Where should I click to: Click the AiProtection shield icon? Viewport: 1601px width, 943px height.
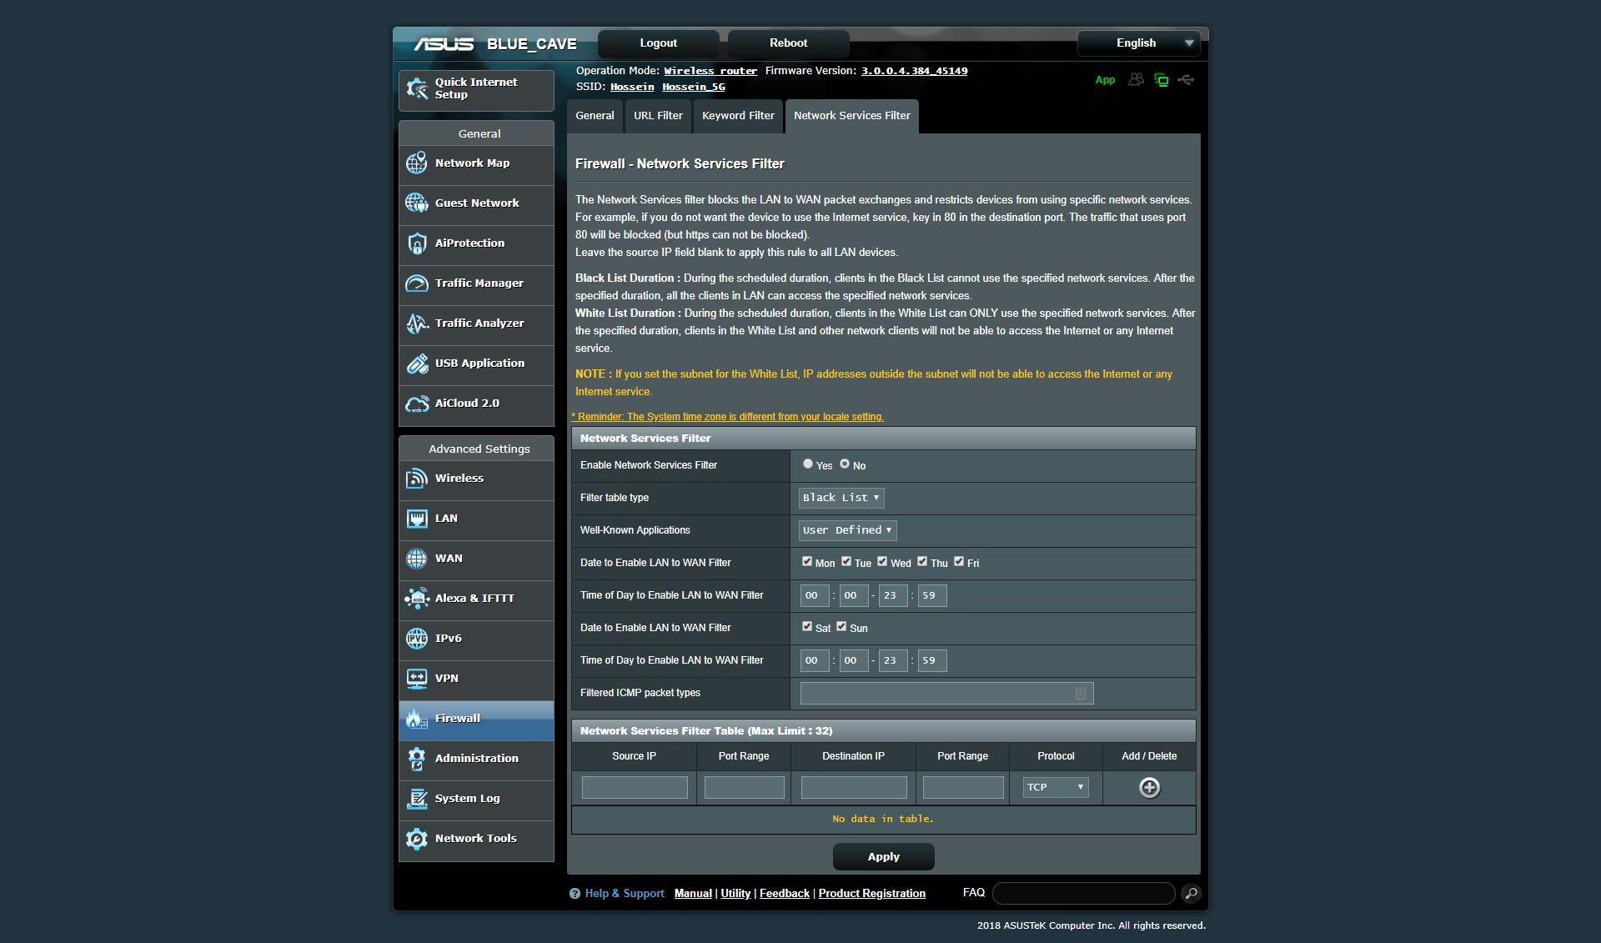click(x=416, y=243)
